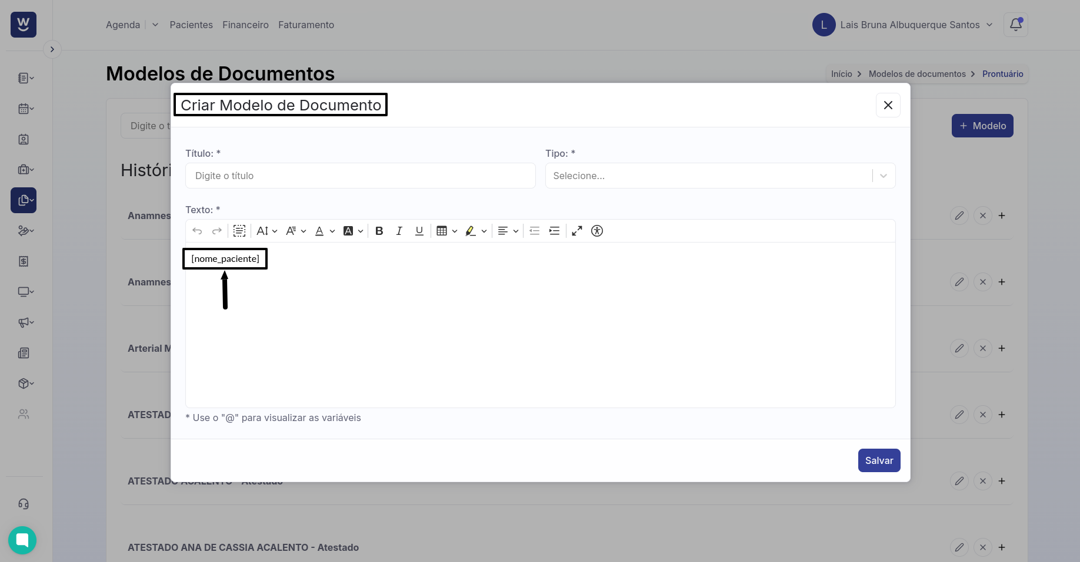Open the users sidebar icon
This screenshot has height=562, width=1080.
point(24,414)
